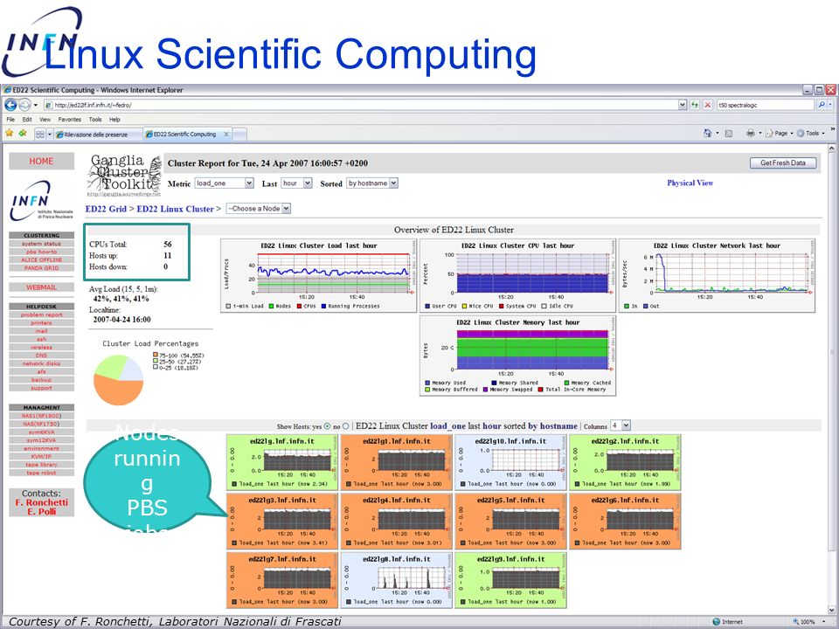This screenshot has height=629, width=839.
Task: Open Favorites Center star icon
Action: coord(9,133)
